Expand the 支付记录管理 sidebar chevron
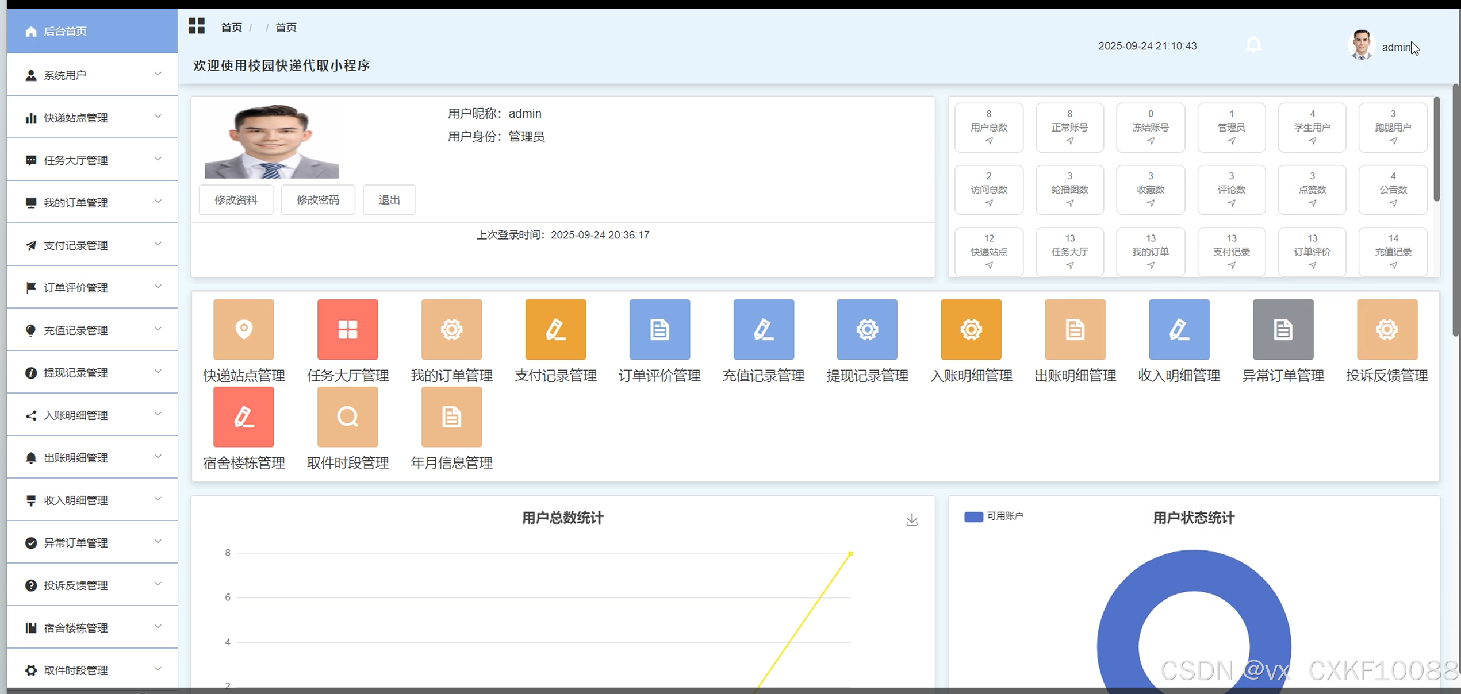The width and height of the screenshot is (1461, 694). (158, 244)
